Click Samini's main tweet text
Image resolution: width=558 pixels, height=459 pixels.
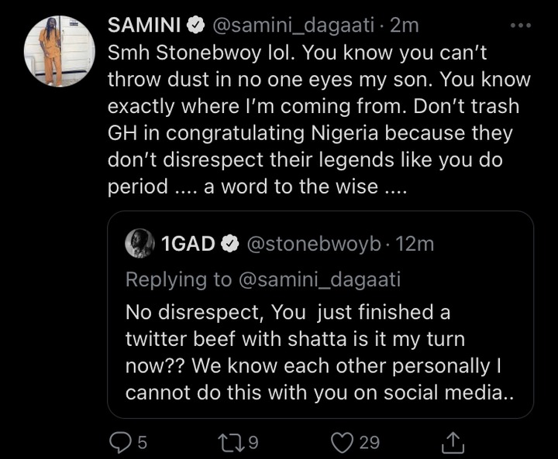tap(319, 119)
